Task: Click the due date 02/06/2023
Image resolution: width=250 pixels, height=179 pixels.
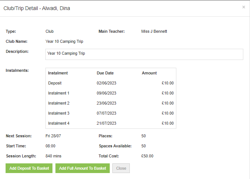Action: click(106, 83)
